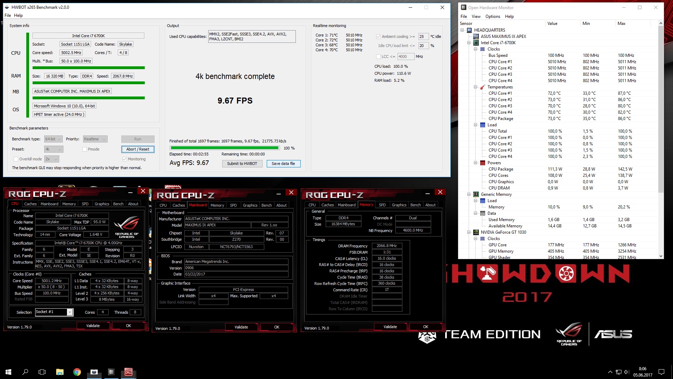This screenshot has height=379, width=673.
Task: Open the Priority Realtime dropdown
Action: (95, 139)
